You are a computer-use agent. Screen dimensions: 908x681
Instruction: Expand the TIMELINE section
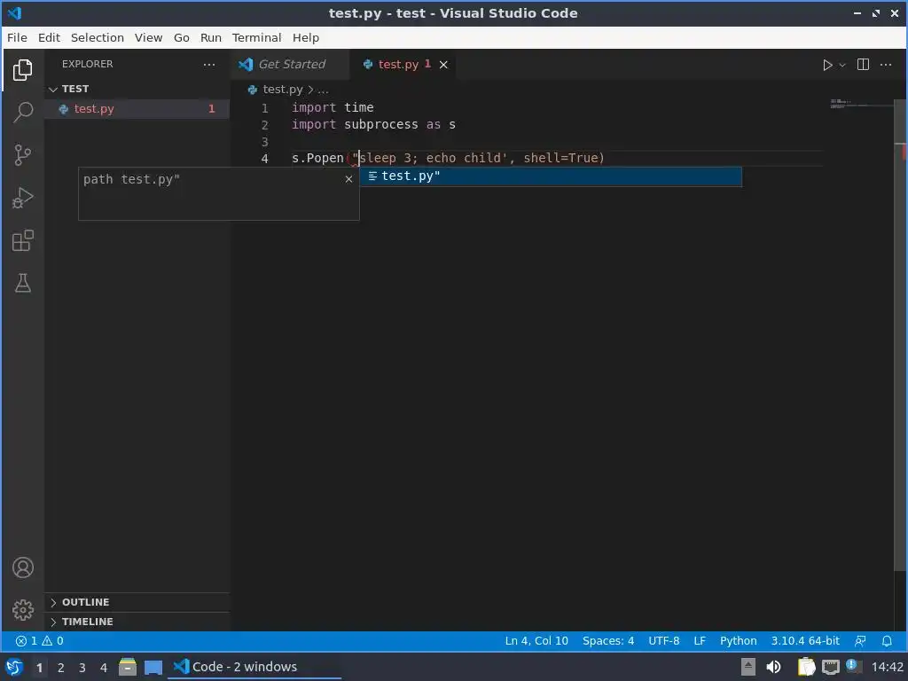coord(137,622)
